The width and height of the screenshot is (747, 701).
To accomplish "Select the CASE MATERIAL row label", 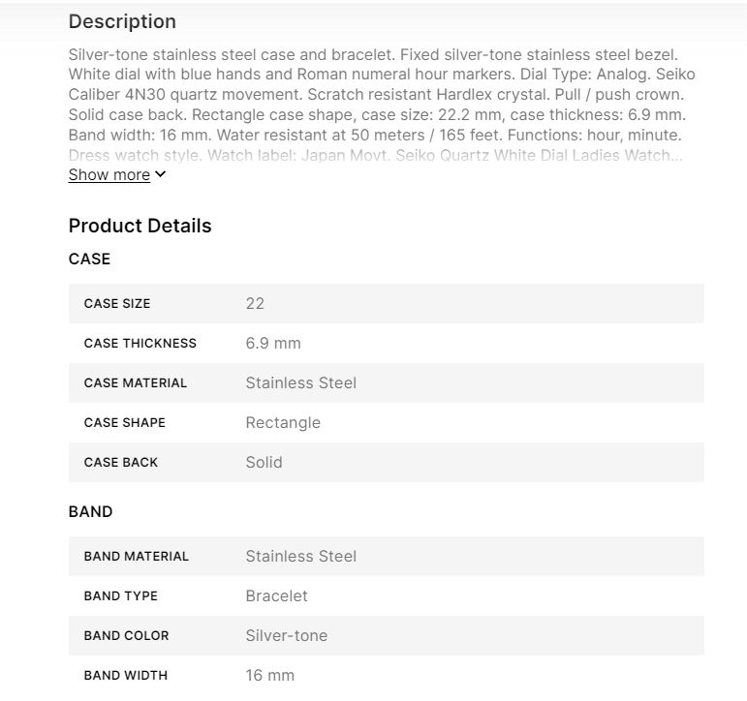I will point(136,382).
